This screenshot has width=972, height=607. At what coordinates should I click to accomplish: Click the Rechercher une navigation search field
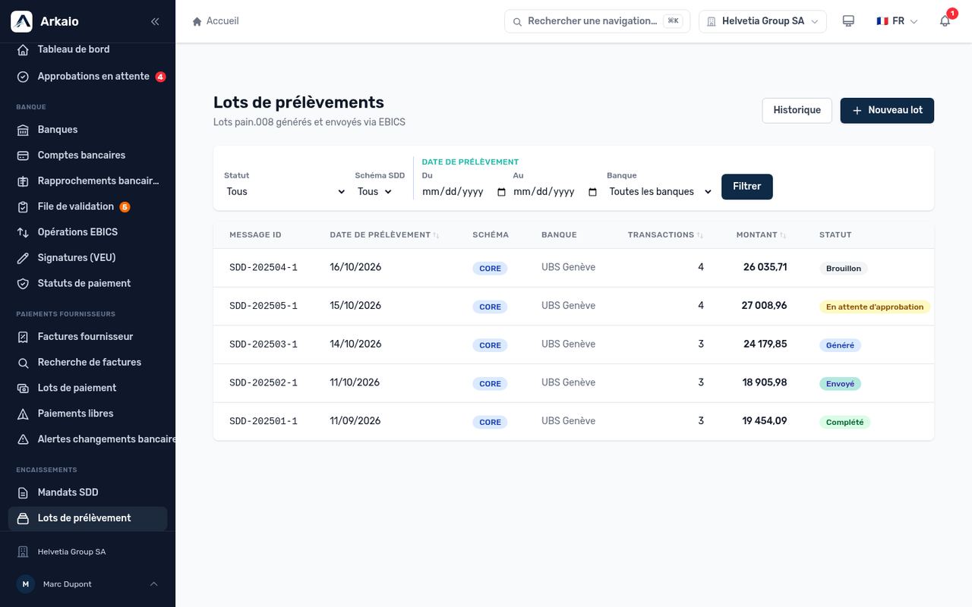point(597,21)
